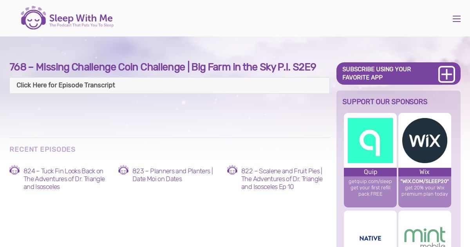Click the Quip sponsor name label
The width and height of the screenshot is (470, 247).
click(370, 172)
